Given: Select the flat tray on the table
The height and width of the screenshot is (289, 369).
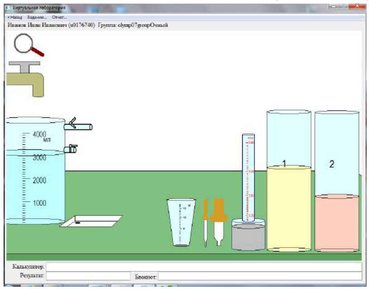Looking at the screenshot, I should pyautogui.click(x=91, y=221).
